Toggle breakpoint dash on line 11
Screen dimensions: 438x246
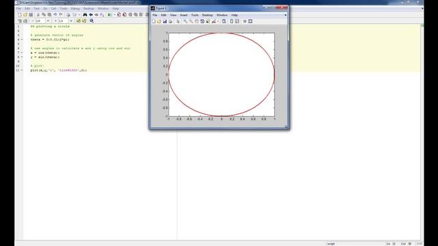pos(22,70)
